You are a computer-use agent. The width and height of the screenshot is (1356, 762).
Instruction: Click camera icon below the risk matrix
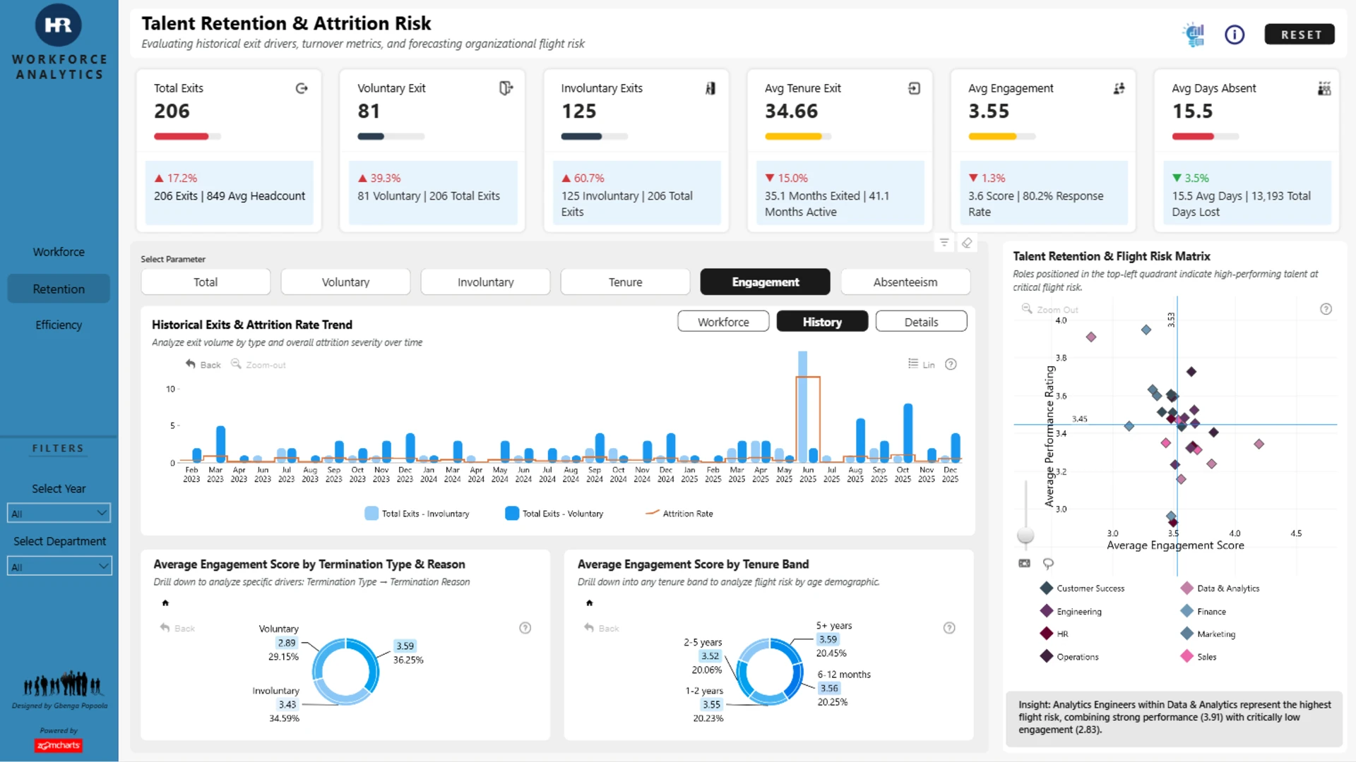click(x=1025, y=563)
